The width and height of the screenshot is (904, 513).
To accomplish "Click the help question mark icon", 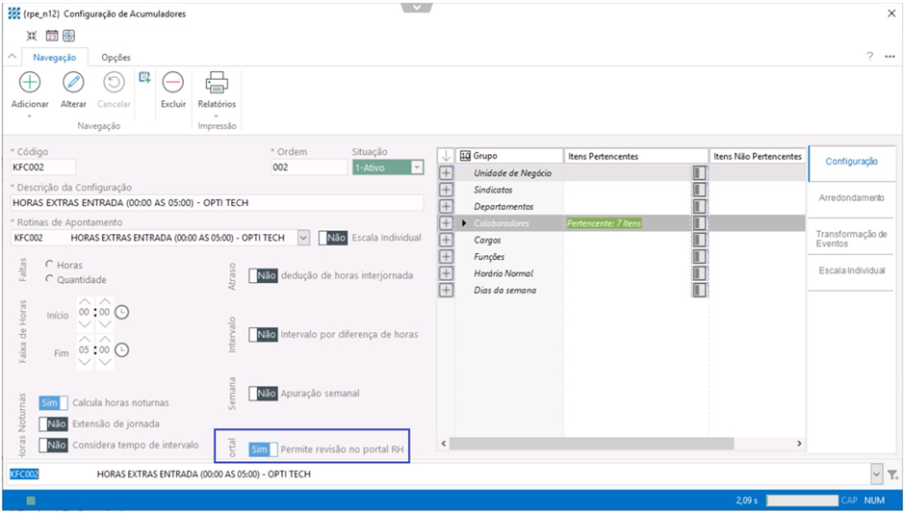I will pyautogui.click(x=869, y=57).
